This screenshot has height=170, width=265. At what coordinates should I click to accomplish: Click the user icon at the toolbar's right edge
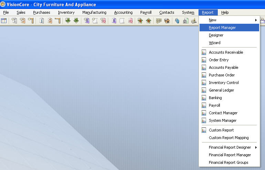[x=263, y=21]
